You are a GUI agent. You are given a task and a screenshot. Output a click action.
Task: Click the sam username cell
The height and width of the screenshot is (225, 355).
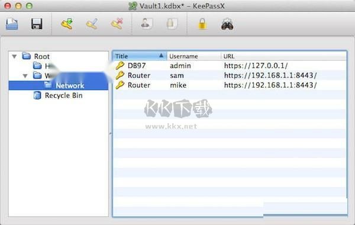tap(177, 75)
